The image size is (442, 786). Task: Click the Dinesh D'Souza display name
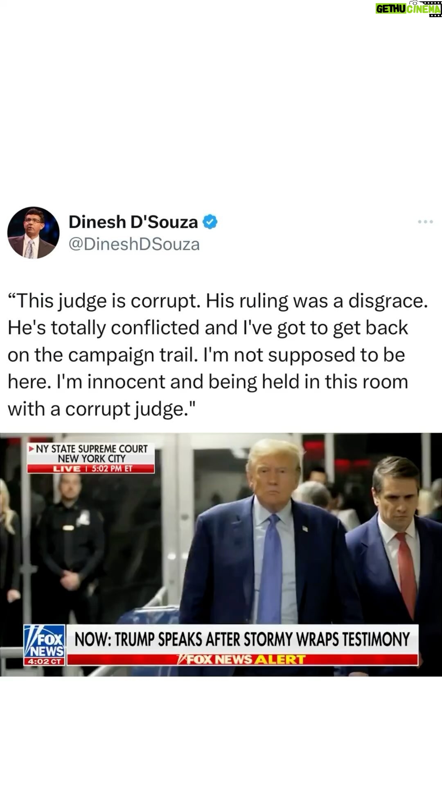(x=133, y=222)
